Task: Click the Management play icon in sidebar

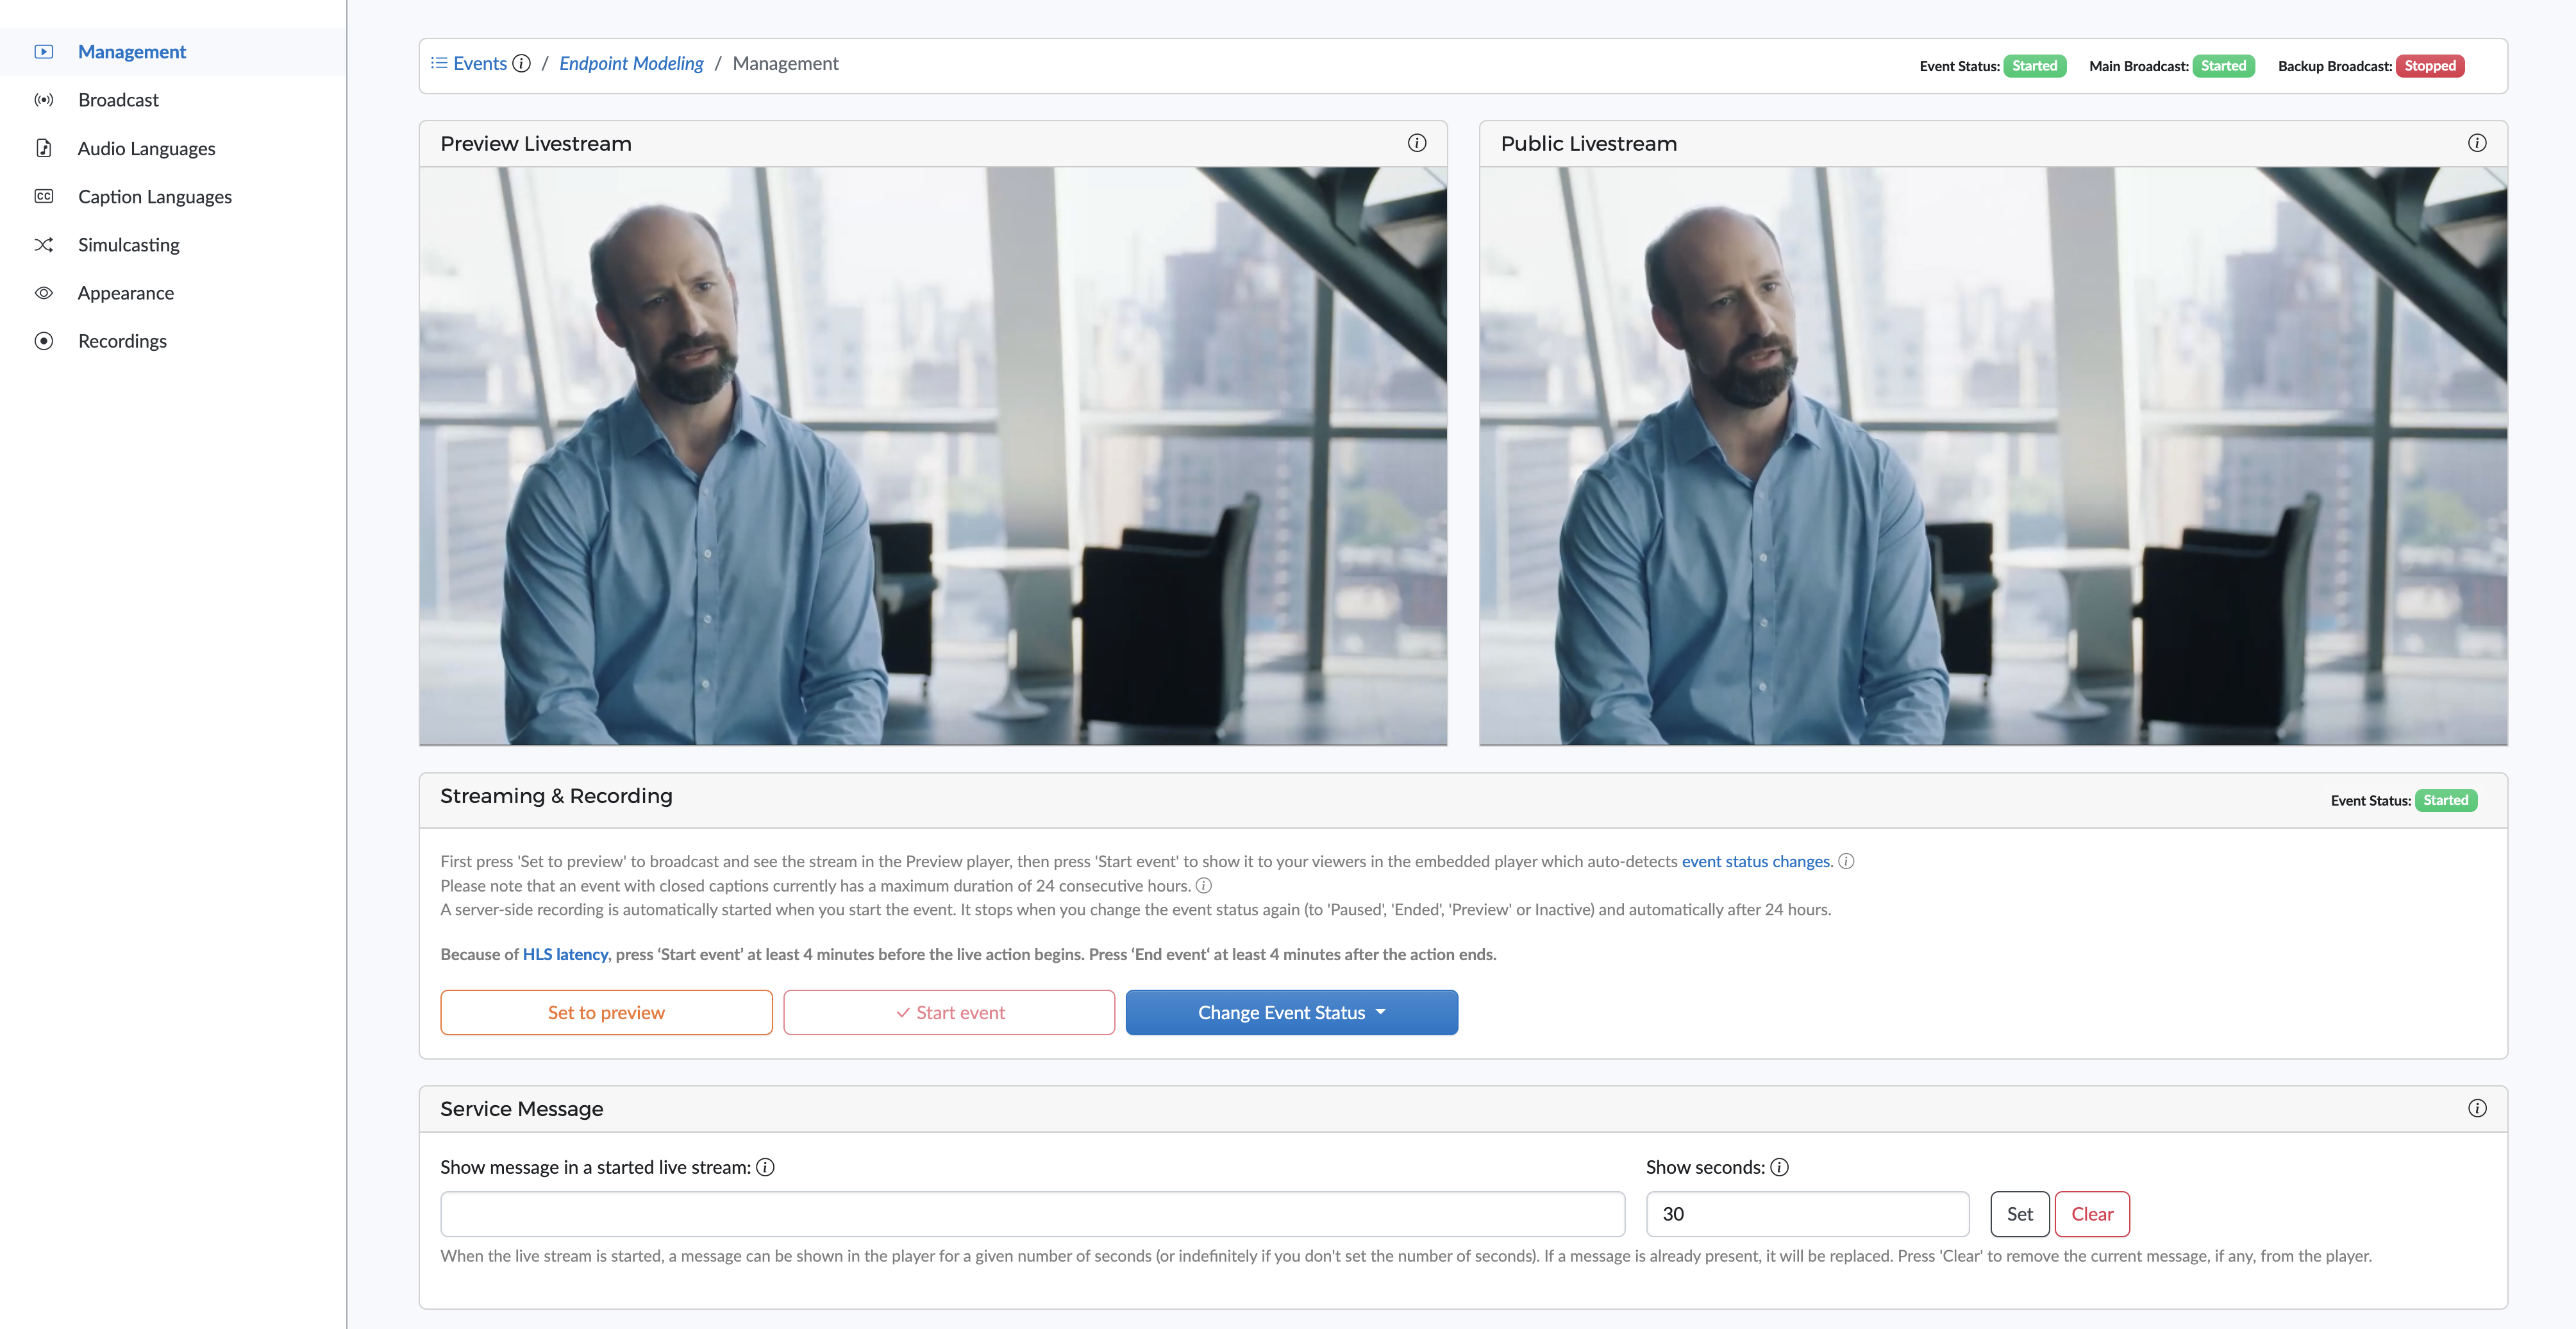Action: pos(44,51)
